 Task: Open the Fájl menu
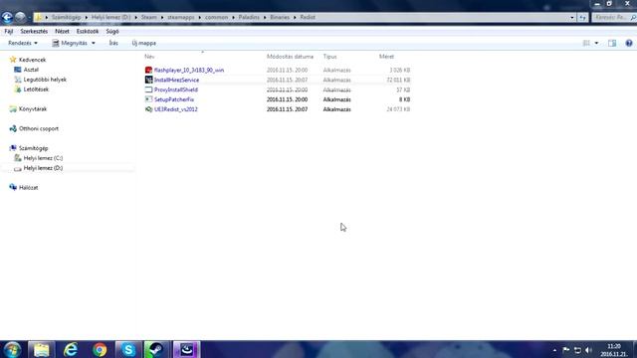[x=9, y=31]
